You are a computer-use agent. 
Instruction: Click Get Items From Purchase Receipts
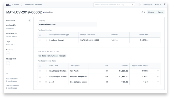(x=52, y=56)
